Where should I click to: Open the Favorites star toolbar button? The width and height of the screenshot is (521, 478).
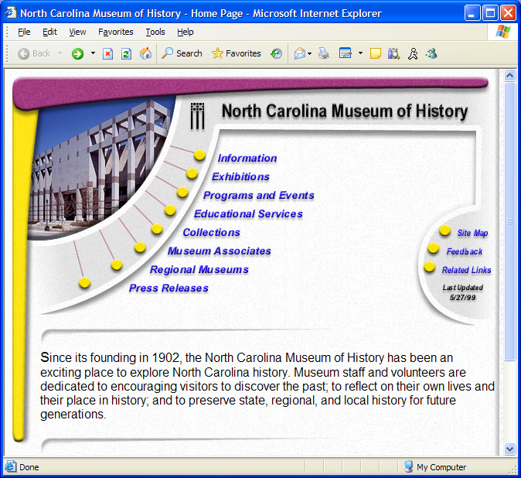pos(237,53)
